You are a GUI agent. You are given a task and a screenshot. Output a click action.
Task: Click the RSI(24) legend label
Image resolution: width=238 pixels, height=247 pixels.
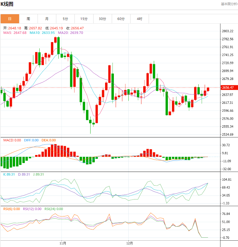(x=54, y=209)
